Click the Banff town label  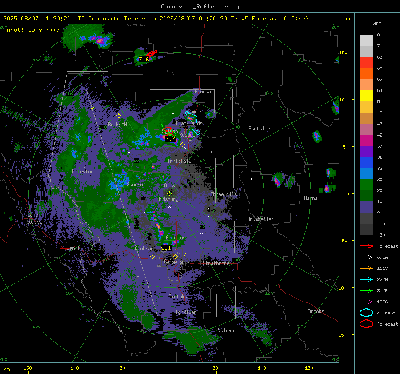click(x=73, y=248)
